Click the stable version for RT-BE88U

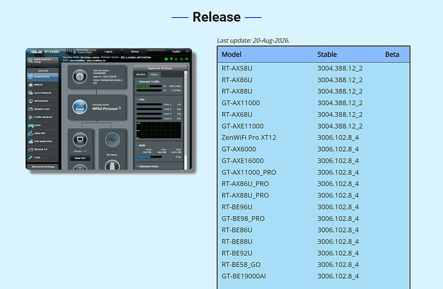pyautogui.click(x=338, y=242)
